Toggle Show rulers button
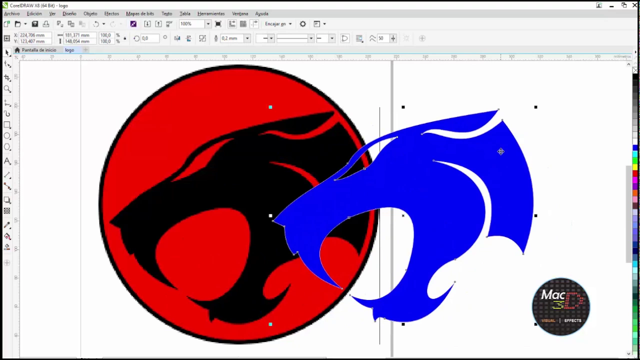 (232, 24)
